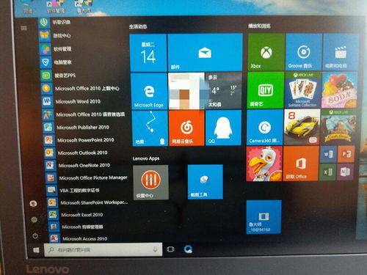The height and width of the screenshot is (275, 367).
Task: Open Lenovo settings center tile
Action: point(150,182)
